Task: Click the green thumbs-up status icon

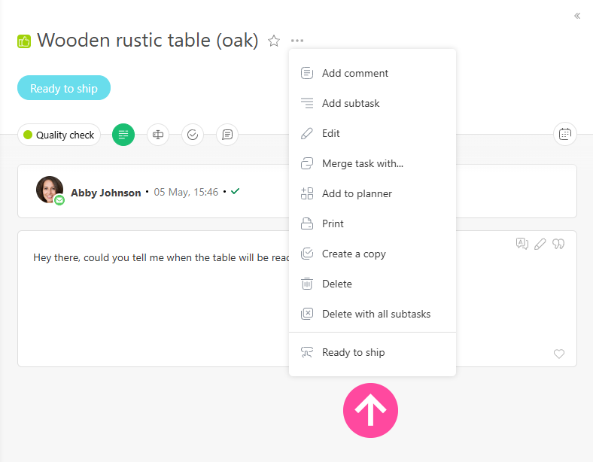Action: pyautogui.click(x=24, y=41)
